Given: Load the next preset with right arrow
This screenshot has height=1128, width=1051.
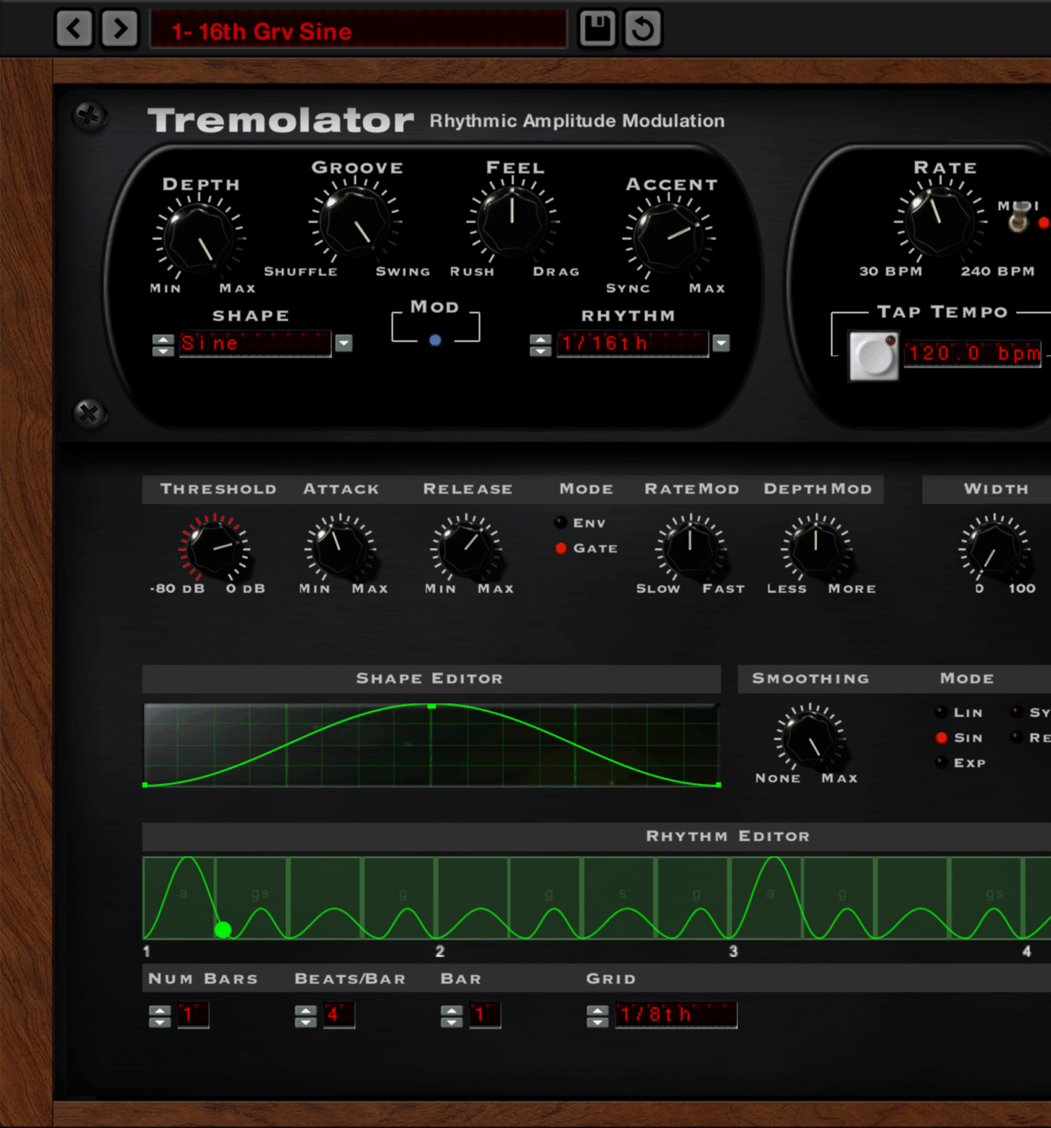Looking at the screenshot, I should tap(120, 29).
